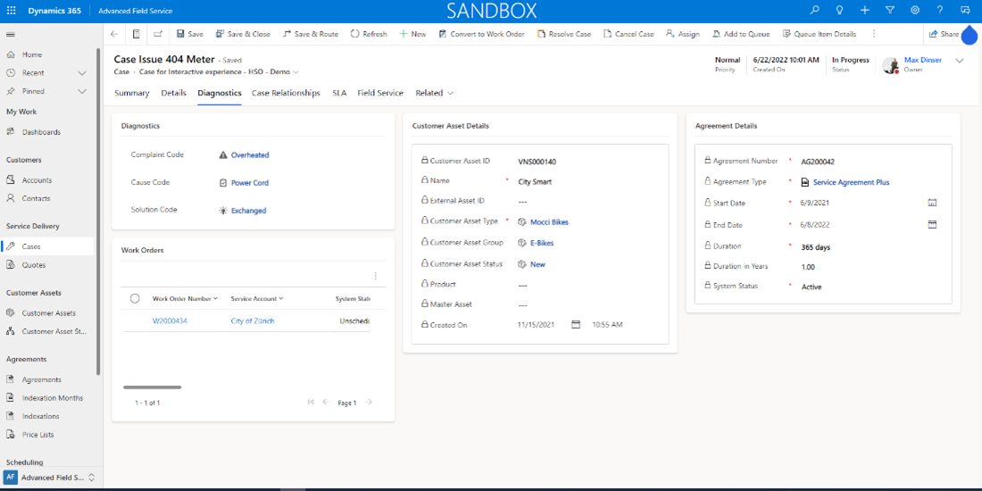982x491 pixels.
Task: Expand the header details chevron beside owner
Action: [960, 61]
